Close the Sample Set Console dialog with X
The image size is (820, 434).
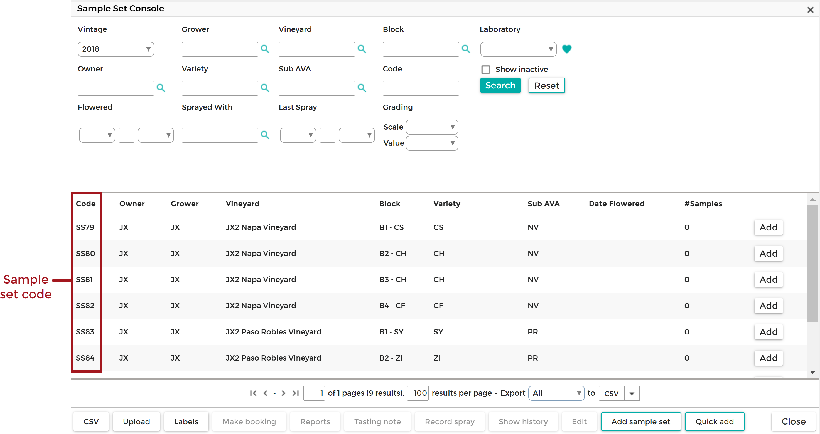[x=810, y=10]
